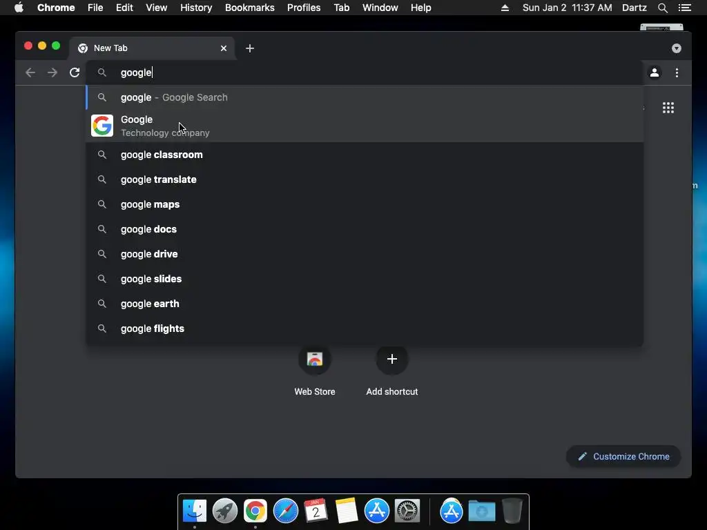Open the File menu
This screenshot has width=707, height=530.
(x=95, y=8)
